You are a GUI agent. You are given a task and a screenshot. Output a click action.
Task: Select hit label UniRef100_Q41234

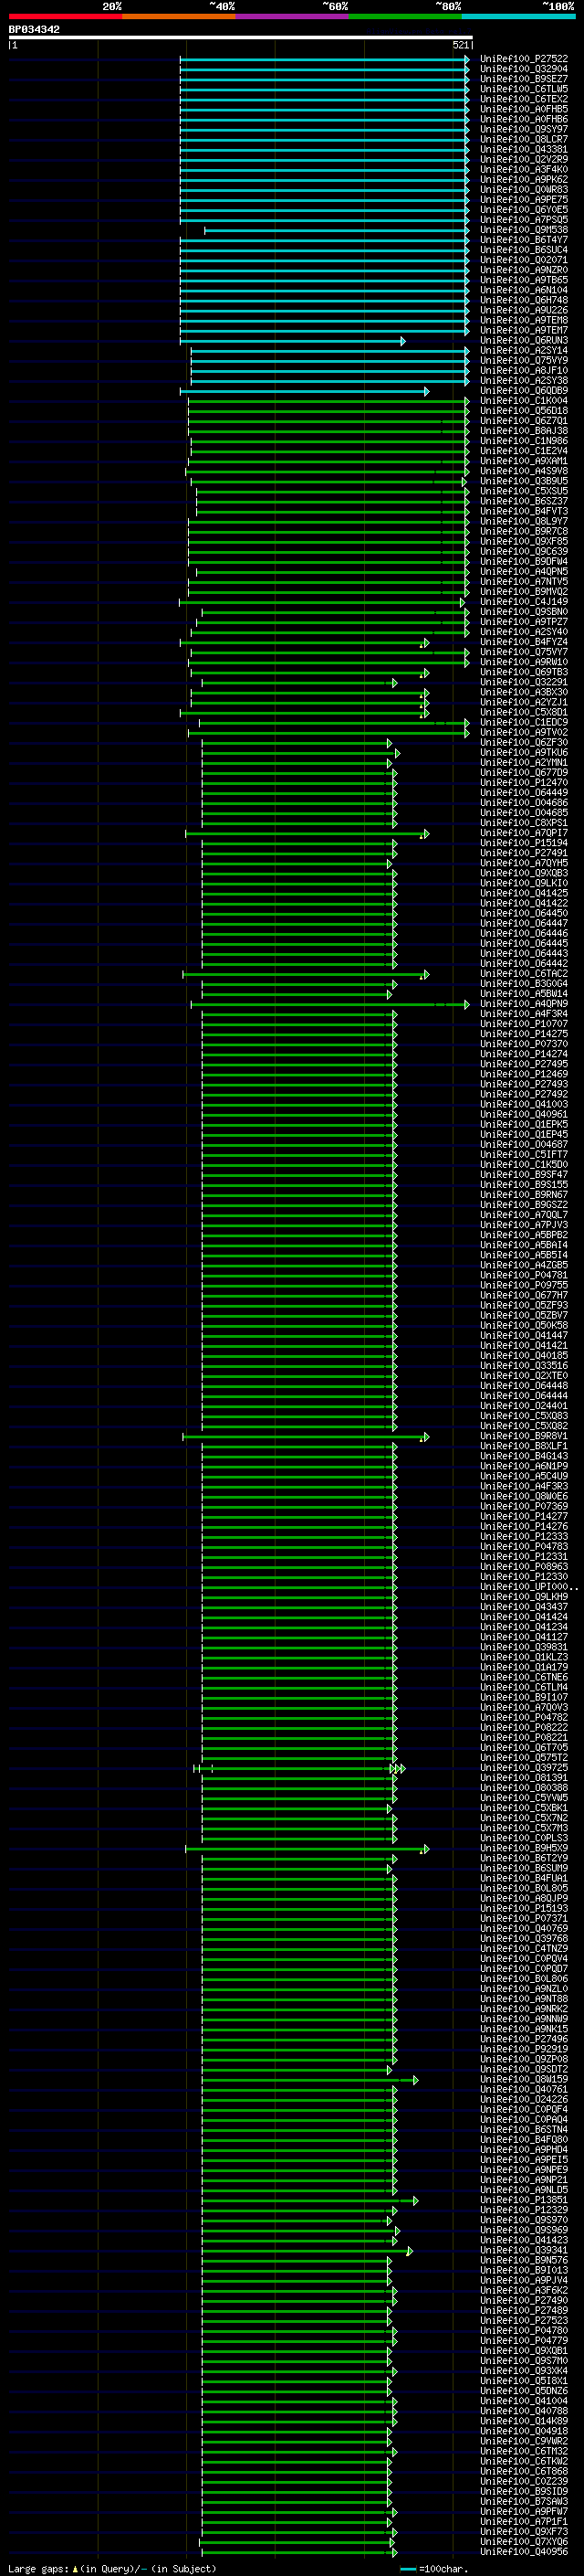[523, 1627]
